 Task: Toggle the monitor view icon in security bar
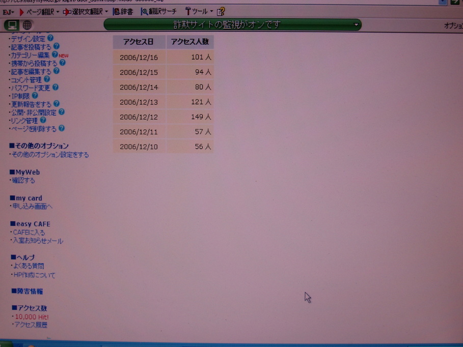(12, 25)
